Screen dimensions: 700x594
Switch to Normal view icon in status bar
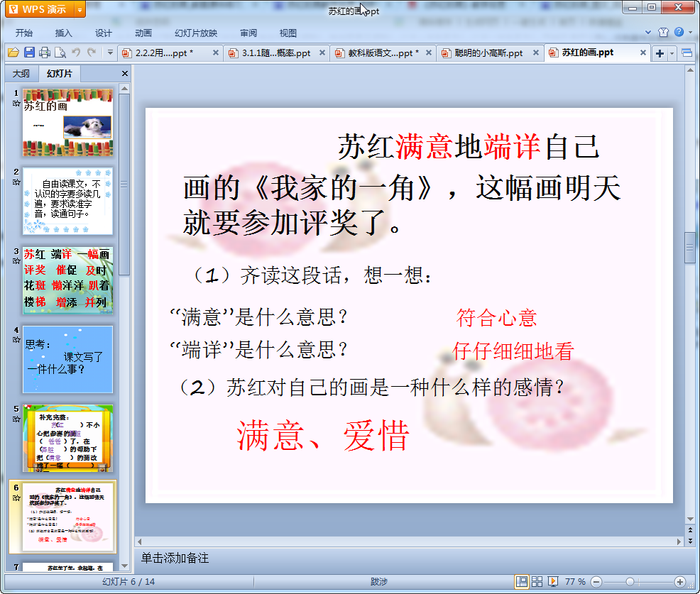521,581
